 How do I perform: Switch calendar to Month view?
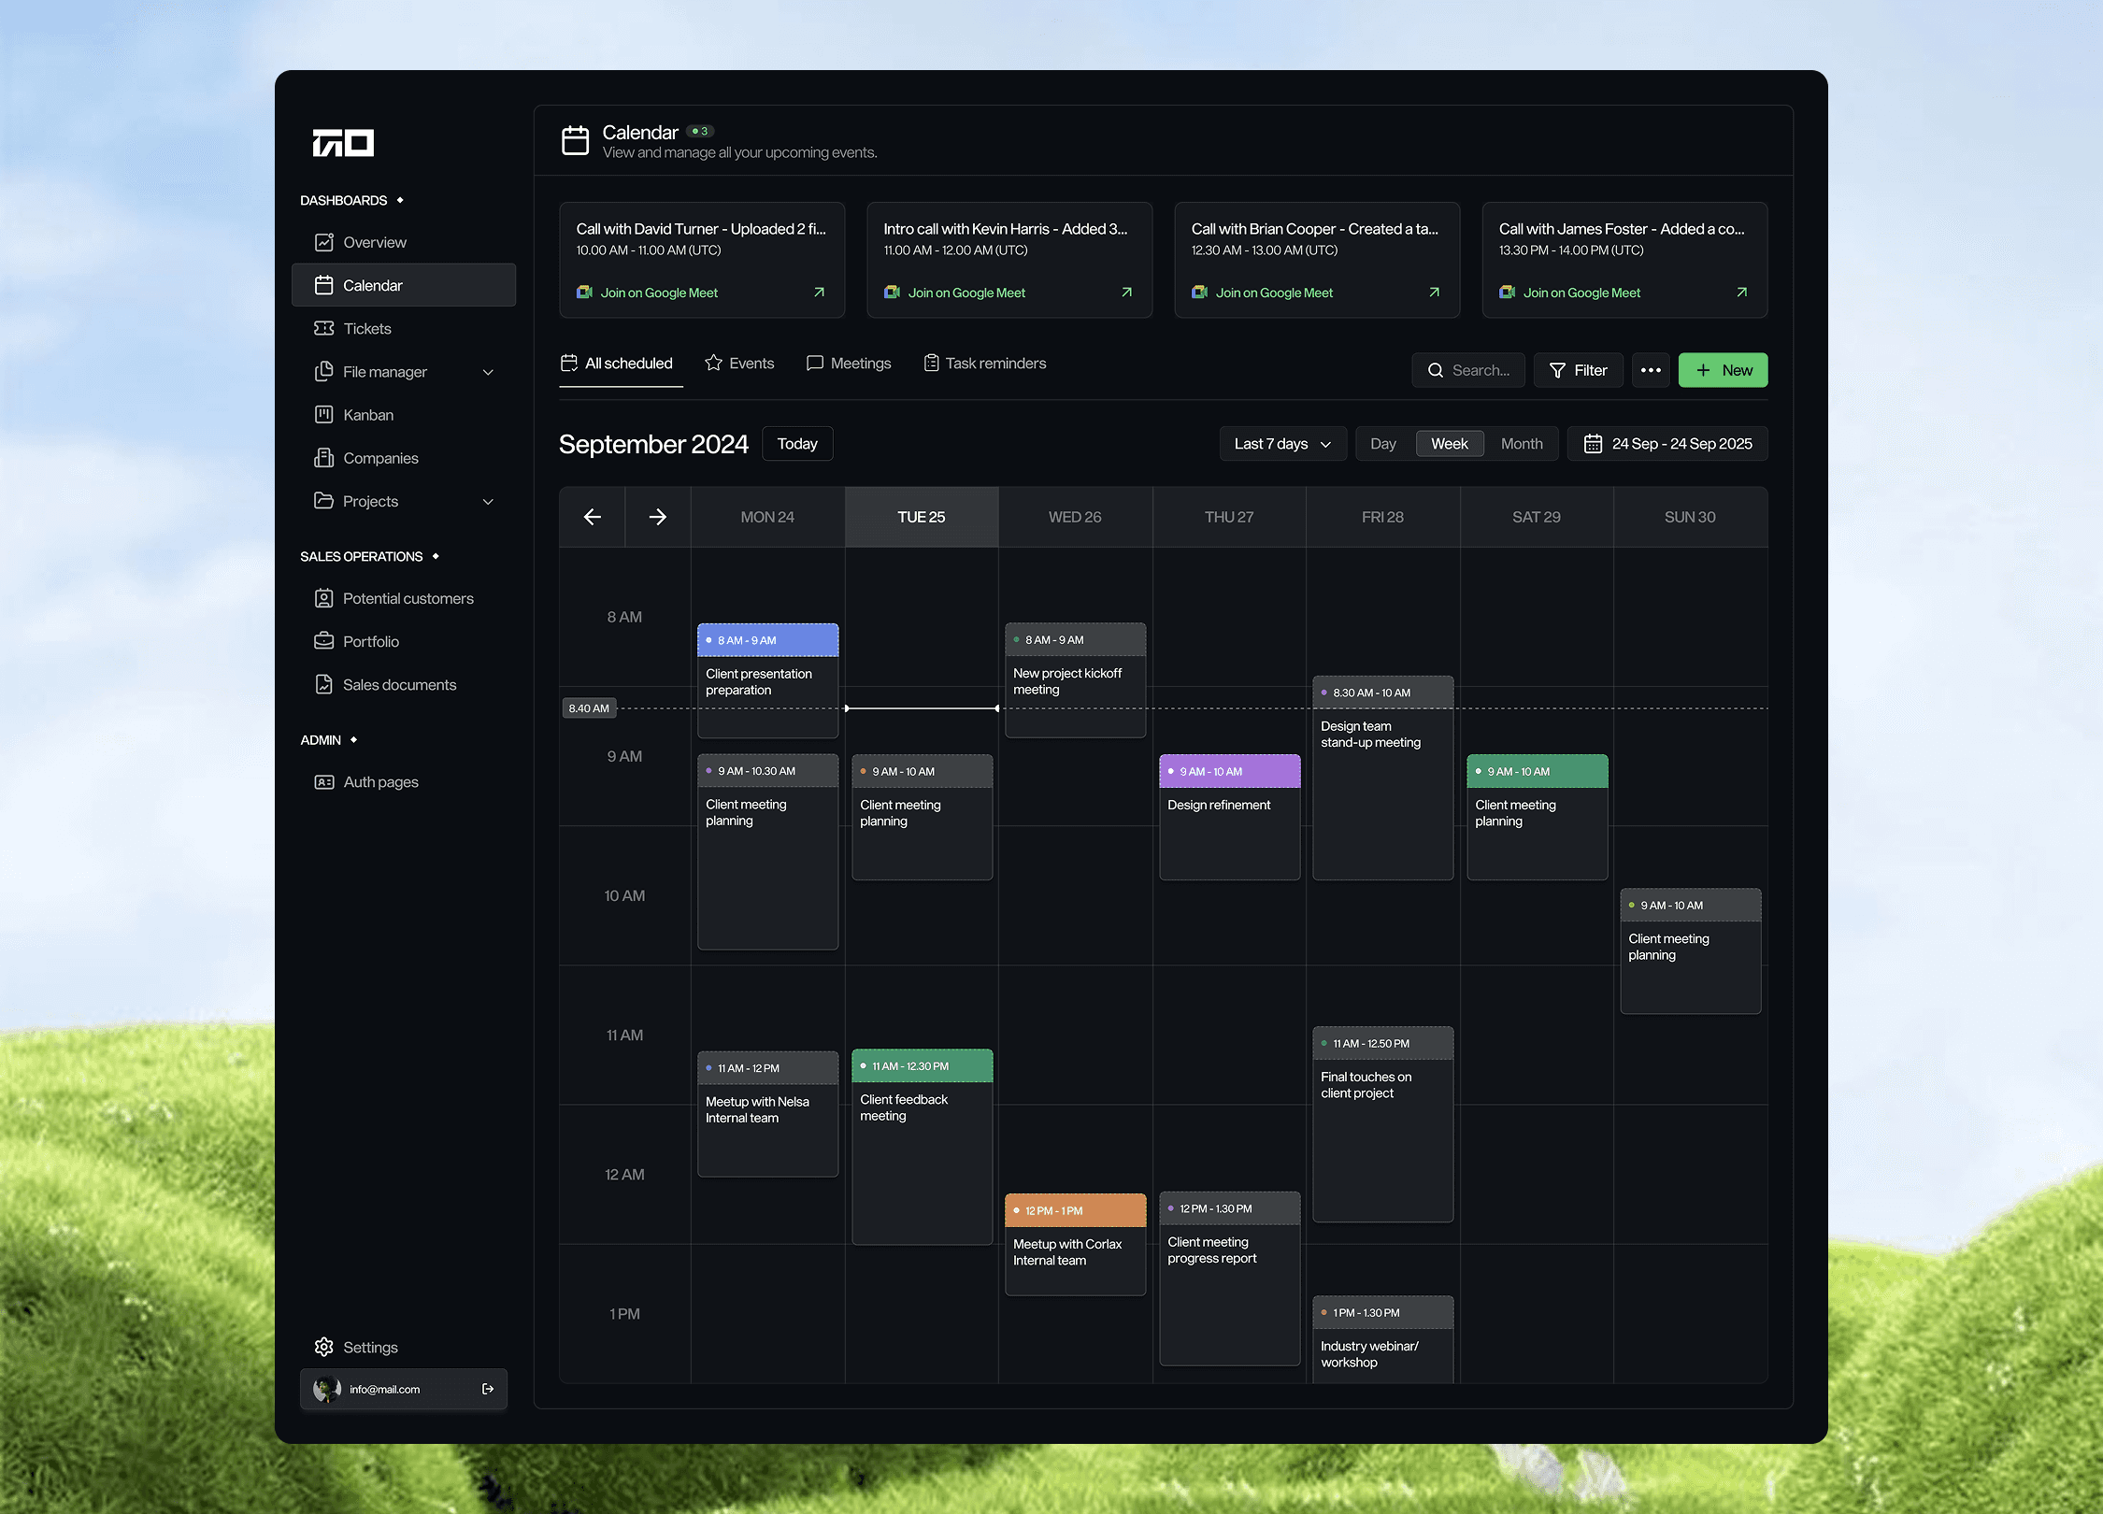pos(1522,443)
